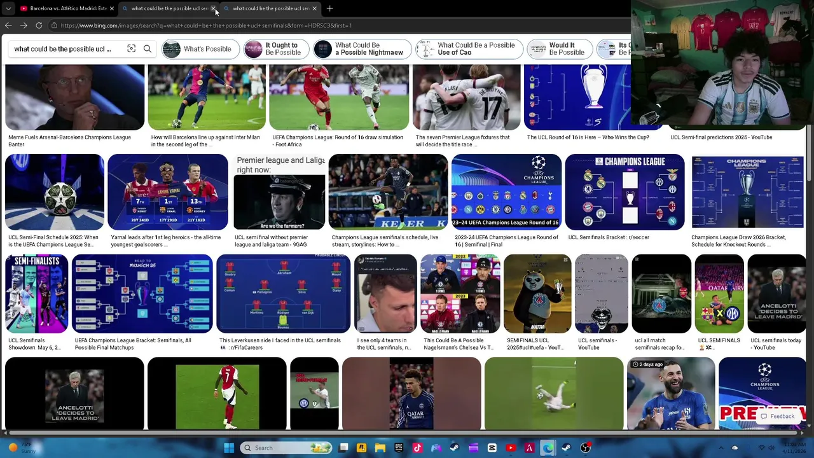Open the 23-24 UEFA Champions League Round of 16 thumbnail
Image resolution: width=814 pixels, height=458 pixels.
point(506,192)
